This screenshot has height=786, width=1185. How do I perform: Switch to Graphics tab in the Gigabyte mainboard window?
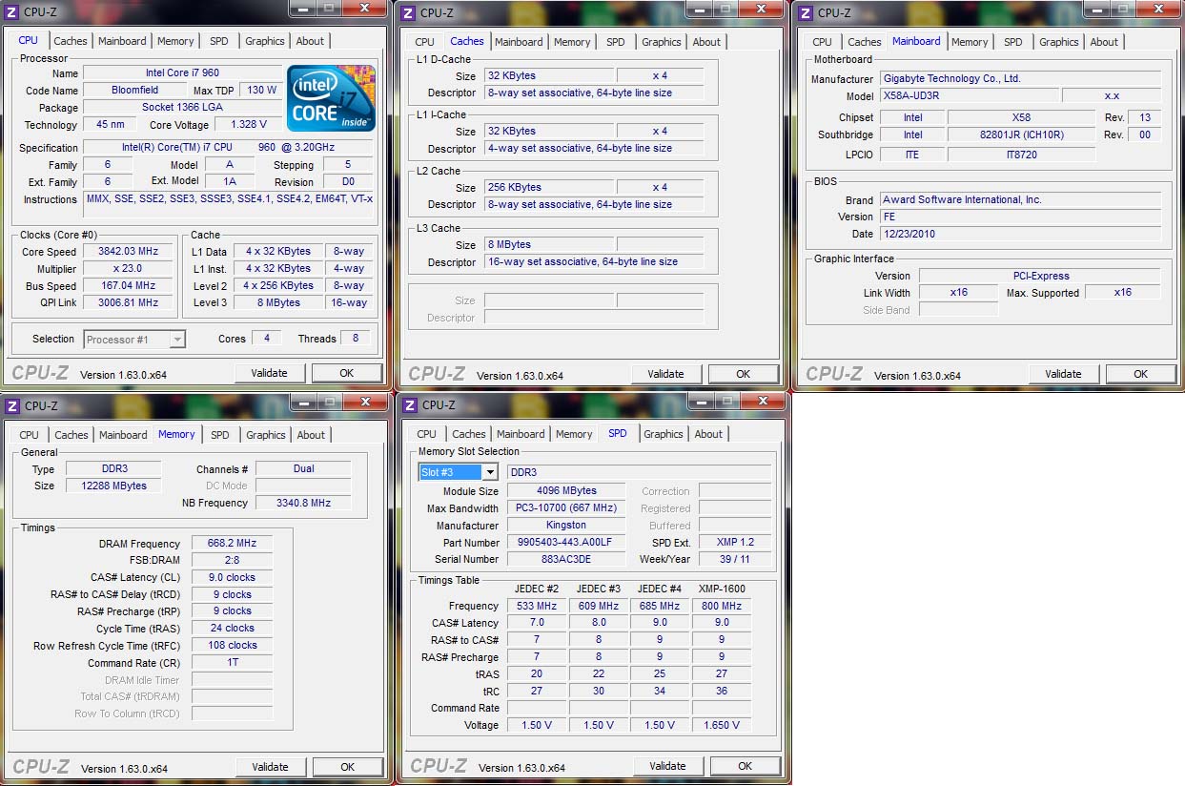[x=1058, y=42]
